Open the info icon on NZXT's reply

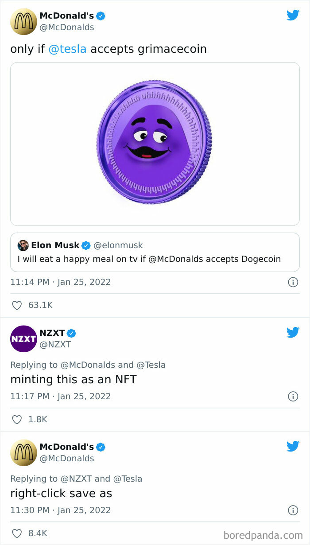point(293,396)
